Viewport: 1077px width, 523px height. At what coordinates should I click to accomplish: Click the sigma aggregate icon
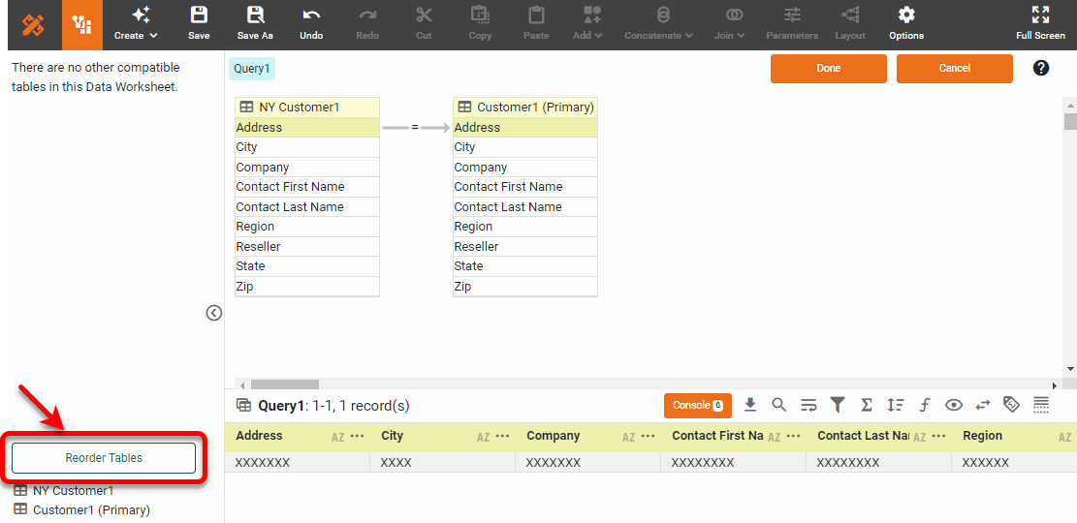pyautogui.click(x=867, y=405)
